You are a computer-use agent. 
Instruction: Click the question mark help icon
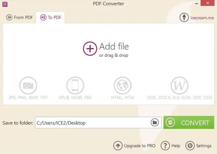pos(165,146)
